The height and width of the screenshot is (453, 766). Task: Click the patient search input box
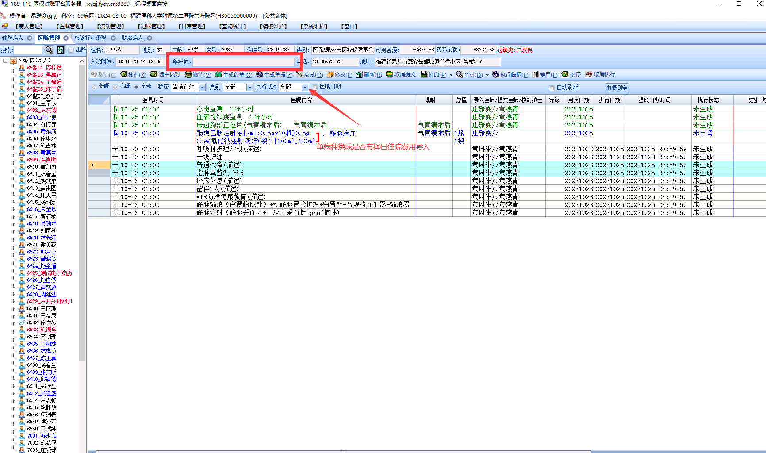(28, 50)
